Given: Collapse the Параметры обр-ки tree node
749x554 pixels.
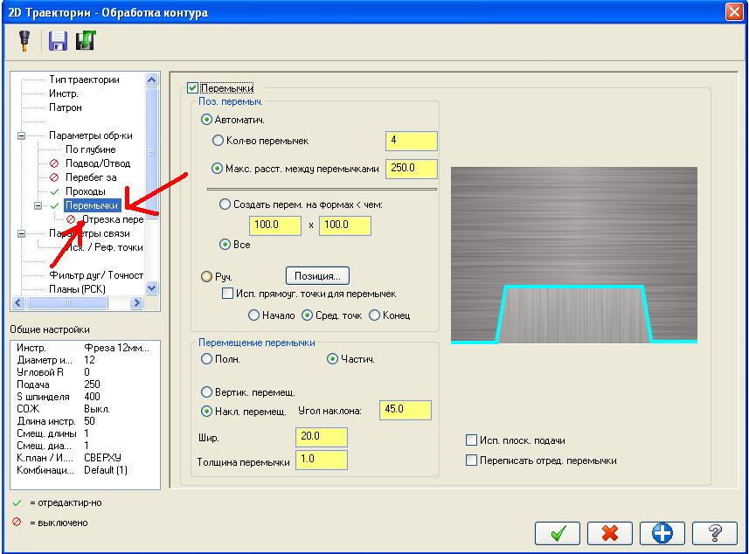Looking at the screenshot, I should coord(22,135).
